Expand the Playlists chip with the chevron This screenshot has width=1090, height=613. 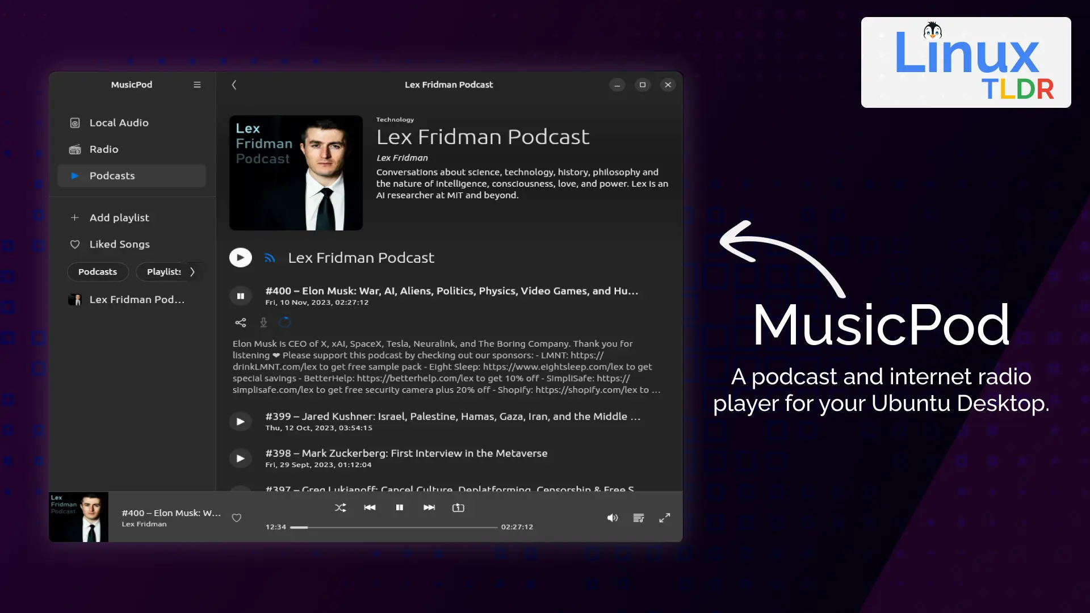tap(192, 272)
